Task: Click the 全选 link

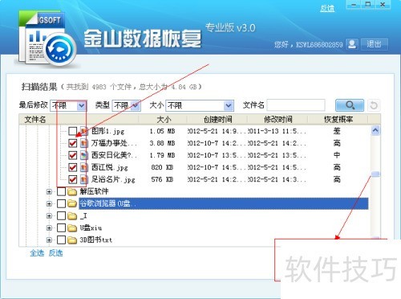Action: [x=37, y=253]
